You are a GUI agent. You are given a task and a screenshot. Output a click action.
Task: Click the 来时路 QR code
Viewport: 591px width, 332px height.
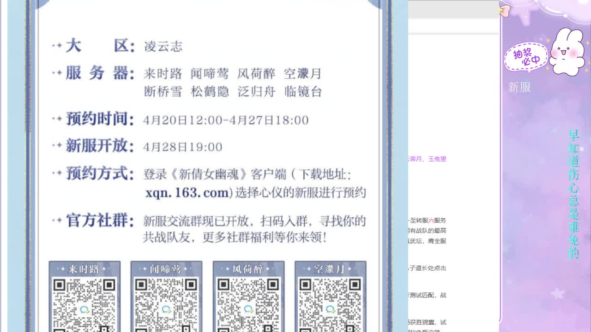click(x=84, y=304)
